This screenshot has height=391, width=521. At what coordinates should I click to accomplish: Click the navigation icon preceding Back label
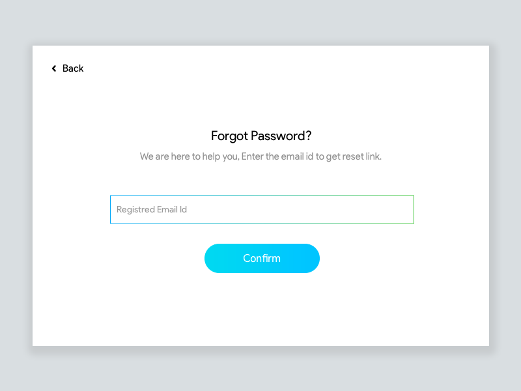pos(53,68)
